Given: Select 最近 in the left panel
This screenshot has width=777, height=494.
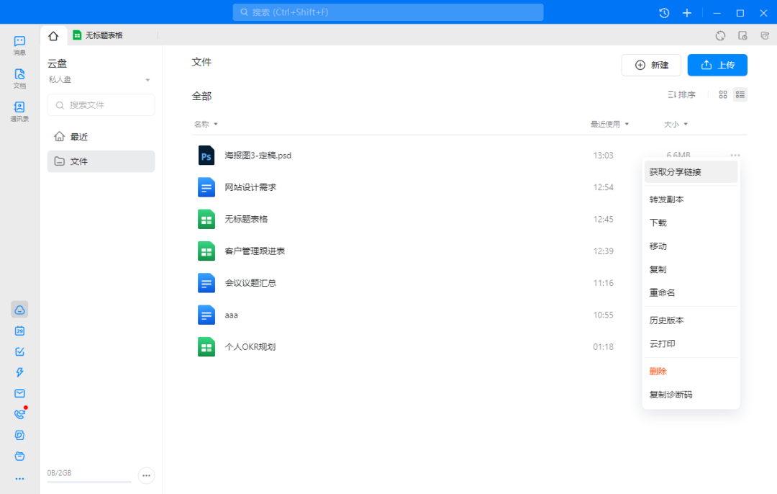Looking at the screenshot, I should point(101,136).
